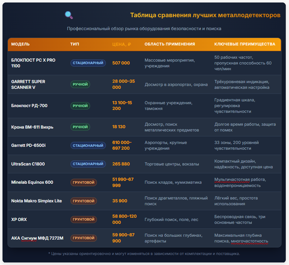Click 'СТАЦИОНАРНЫЙ' badge in UltraScan C1800 row
This screenshot has width=289, height=265.
click(88, 164)
